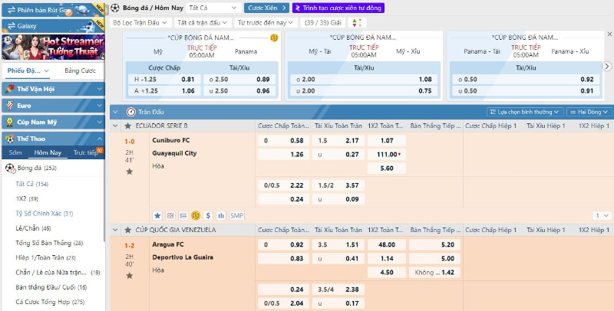
Task: Collapse the Trận Đấu section header
Action: pyautogui.click(x=116, y=111)
